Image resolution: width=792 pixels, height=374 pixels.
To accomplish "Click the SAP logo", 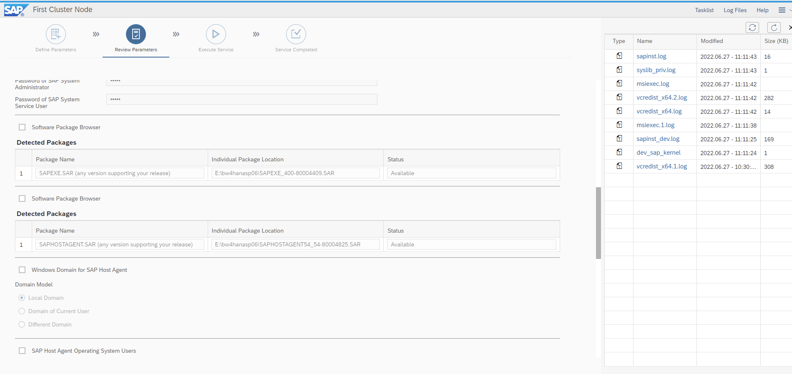I will [17, 10].
